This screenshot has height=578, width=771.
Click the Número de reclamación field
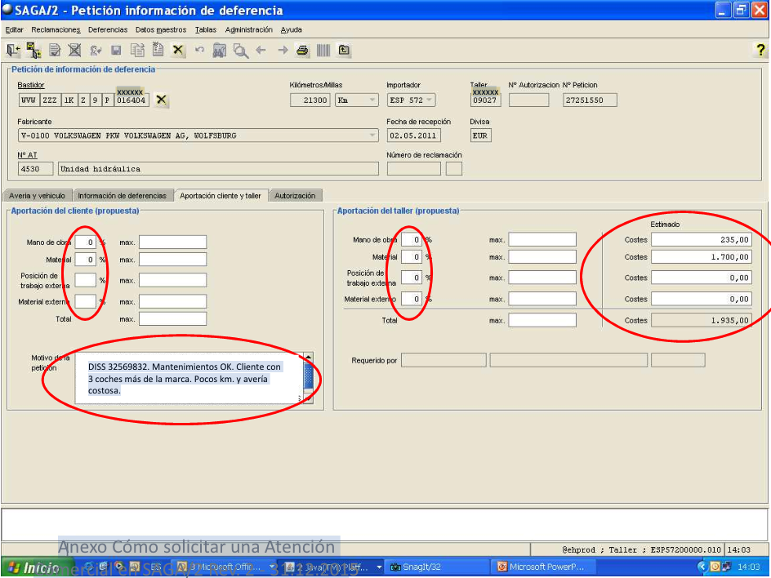click(414, 168)
